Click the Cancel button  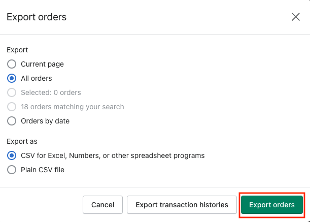tap(102, 205)
